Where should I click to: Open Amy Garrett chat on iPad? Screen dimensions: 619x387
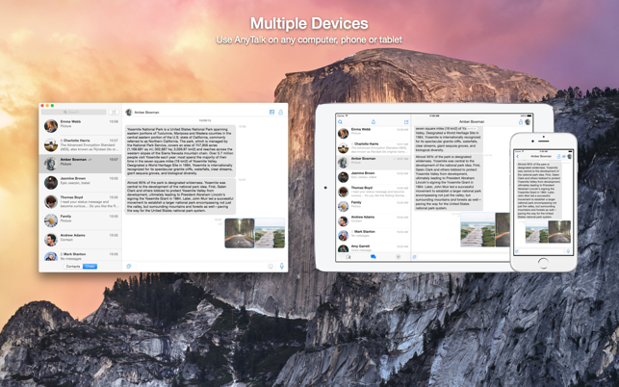tap(374, 248)
